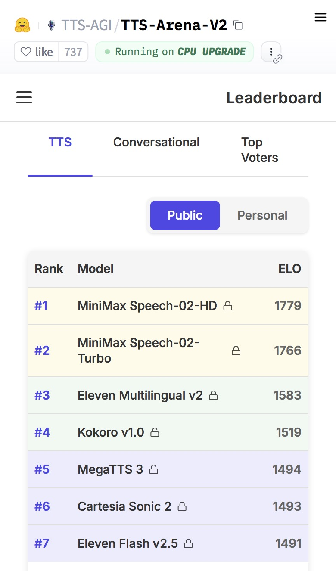Image resolution: width=336 pixels, height=571 pixels.
Task: Select the TTS tab
Action: click(x=60, y=143)
